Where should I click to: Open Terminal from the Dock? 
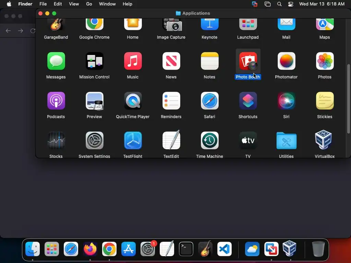tap(186, 249)
